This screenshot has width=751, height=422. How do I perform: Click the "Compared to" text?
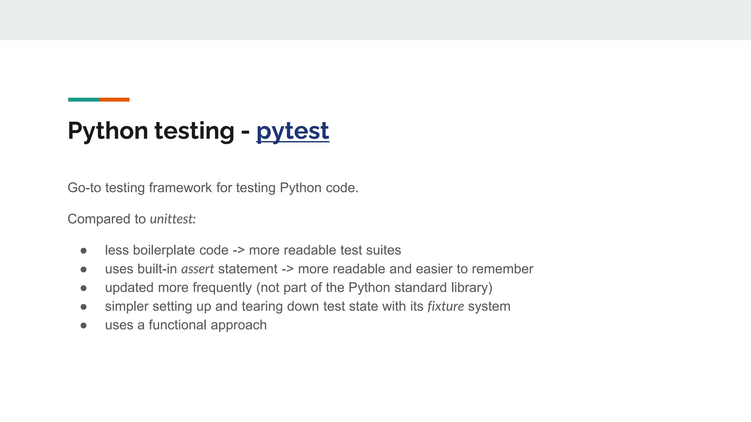[107, 219]
